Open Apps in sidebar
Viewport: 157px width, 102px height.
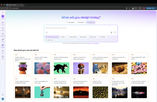click(3, 52)
